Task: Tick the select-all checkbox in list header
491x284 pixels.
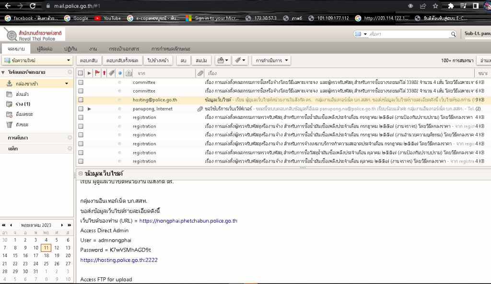Action: pos(81,73)
